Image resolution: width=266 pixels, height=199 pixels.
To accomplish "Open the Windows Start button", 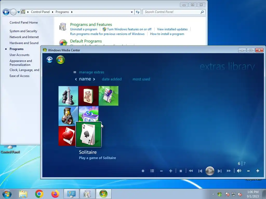I will [7, 194].
